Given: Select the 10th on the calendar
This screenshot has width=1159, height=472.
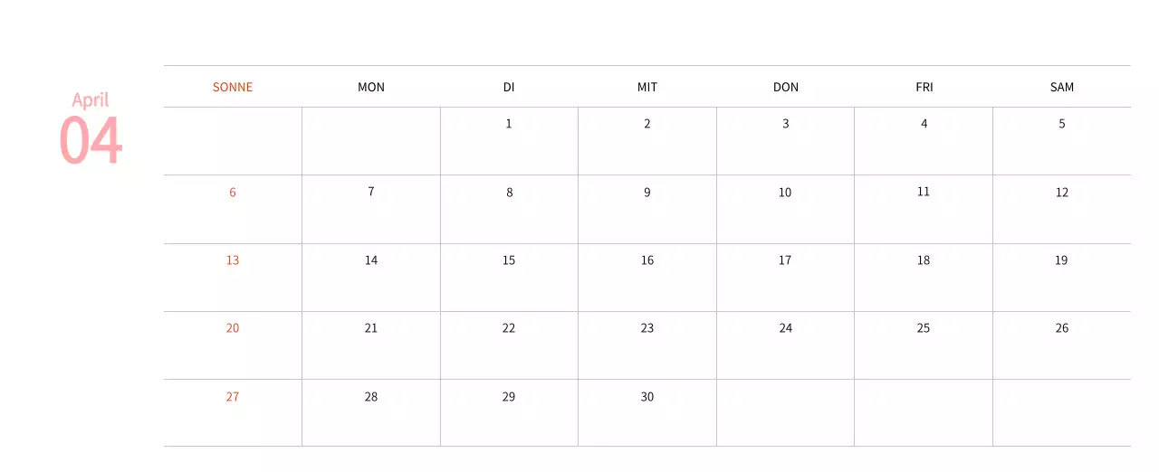Looking at the screenshot, I should pos(785,193).
